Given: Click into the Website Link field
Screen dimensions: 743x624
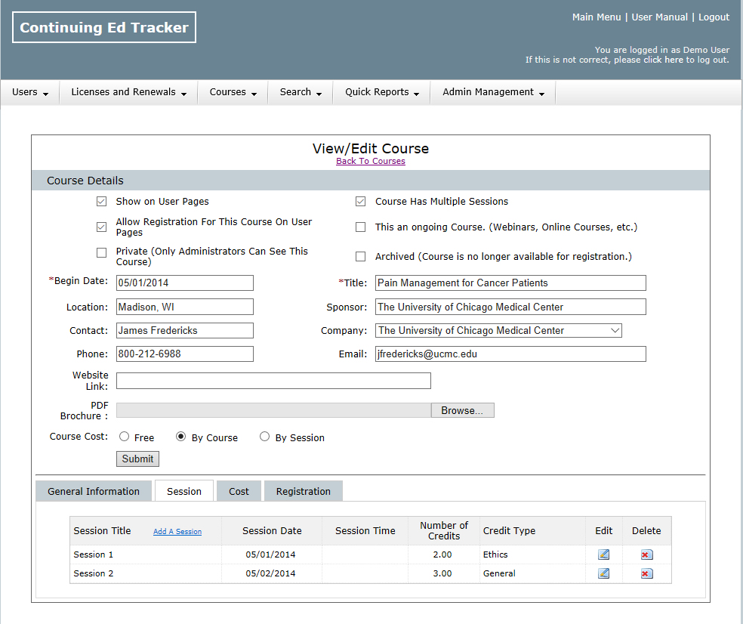Looking at the screenshot, I should [273, 381].
